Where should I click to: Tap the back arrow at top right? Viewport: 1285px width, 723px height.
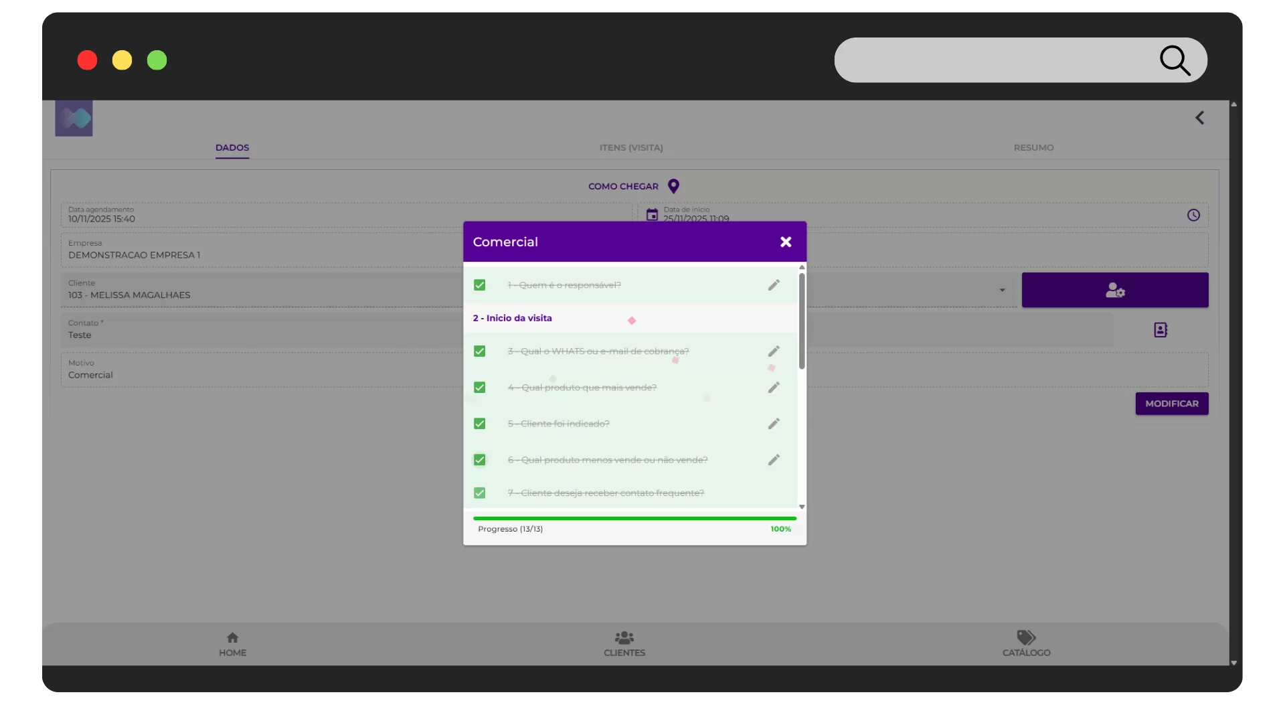click(x=1199, y=117)
